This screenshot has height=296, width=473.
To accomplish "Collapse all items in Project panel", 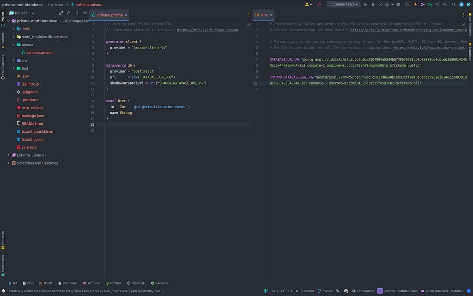I will click(x=68, y=13).
